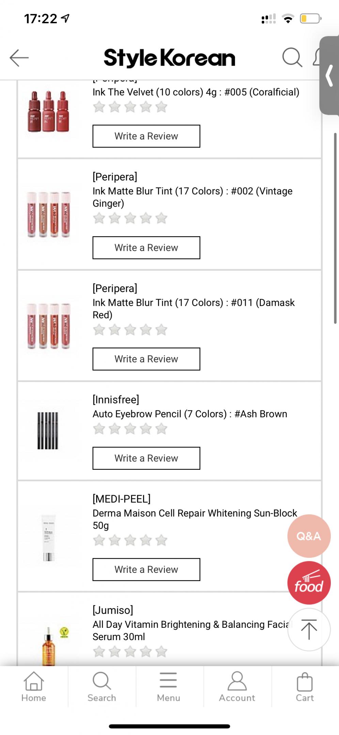The image size is (339, 735).
Task: Write a review for Vintage Ginger tint
Action: 146,248
